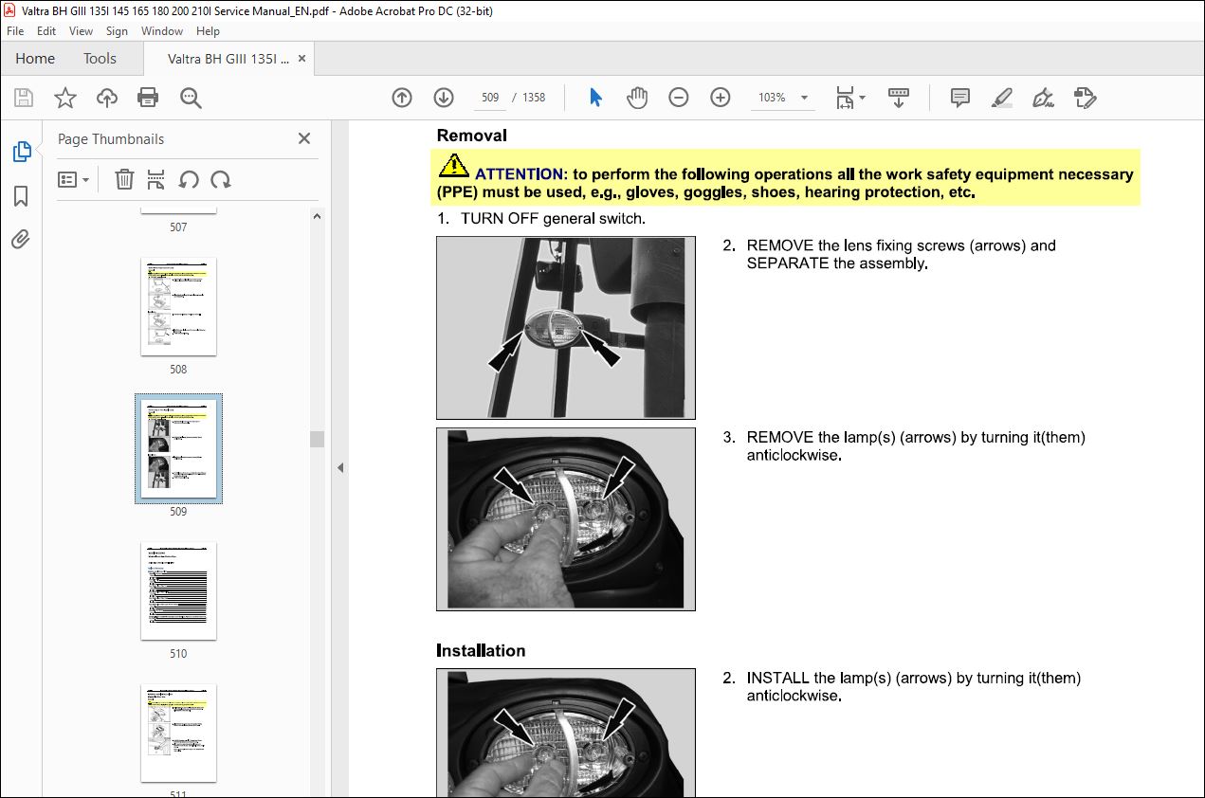The image size is (1205, 798).
Task: Open the read mode keyboard-style toolbar icon
Action: (899, 98)
